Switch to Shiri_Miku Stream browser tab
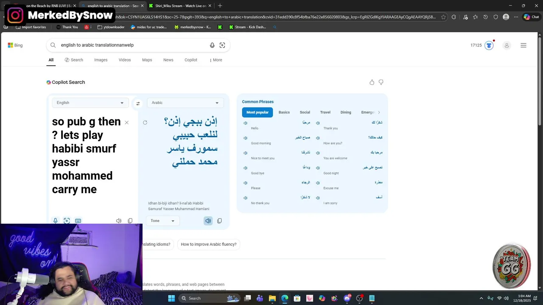The width and height of the screenshot is (543, 305). pos(181,6)
